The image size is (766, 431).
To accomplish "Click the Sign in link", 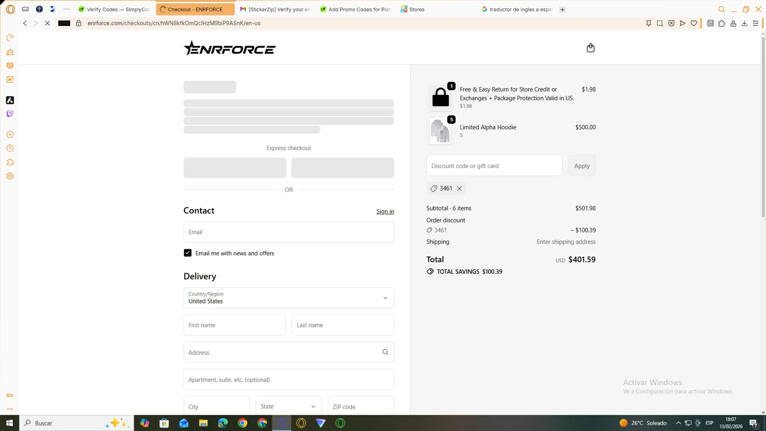I will pos(385,211).
